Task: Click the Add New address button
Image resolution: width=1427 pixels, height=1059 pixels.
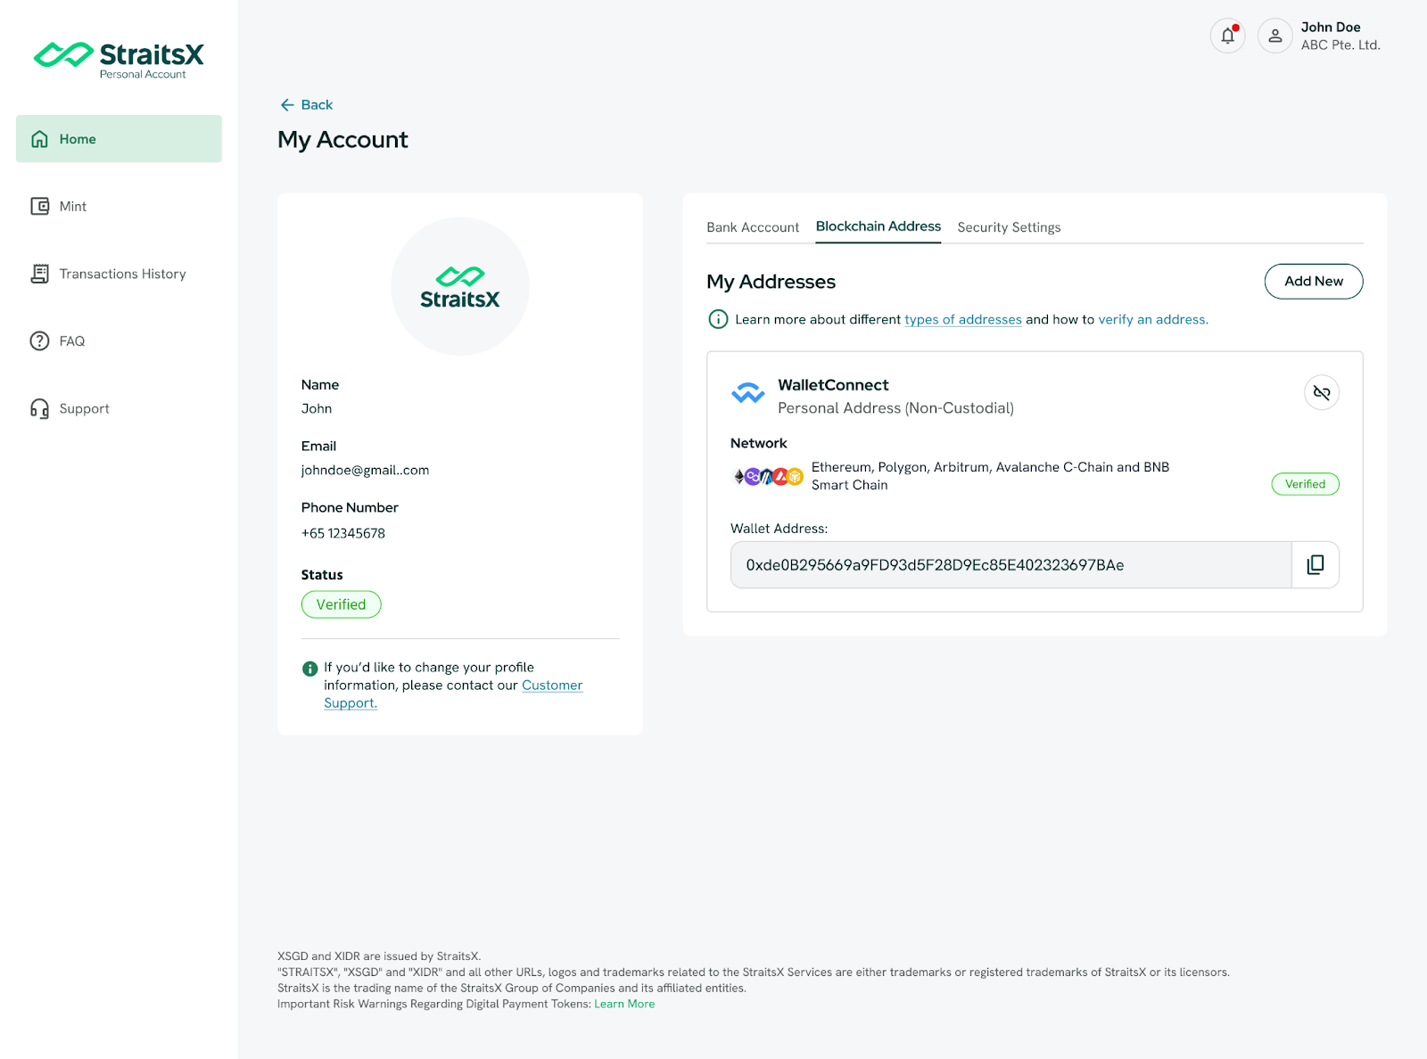Action: 1314,282
